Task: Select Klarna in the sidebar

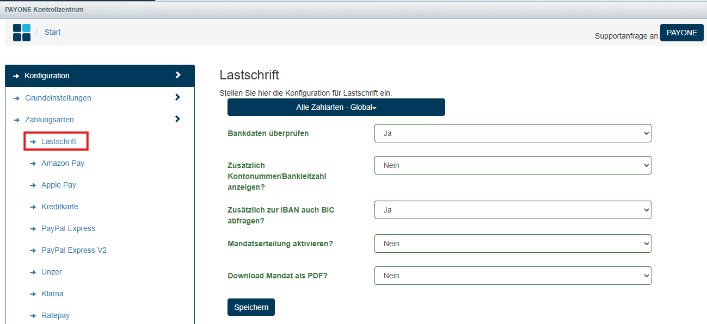Action: click(52, 294)
